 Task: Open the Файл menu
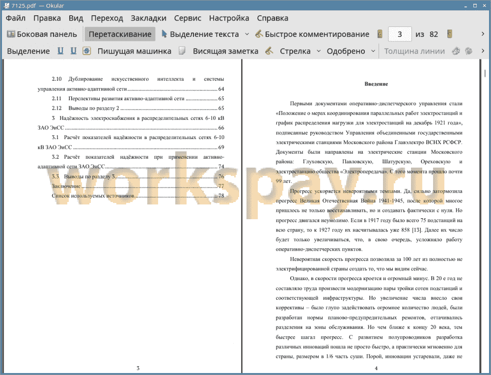[16, 18]
